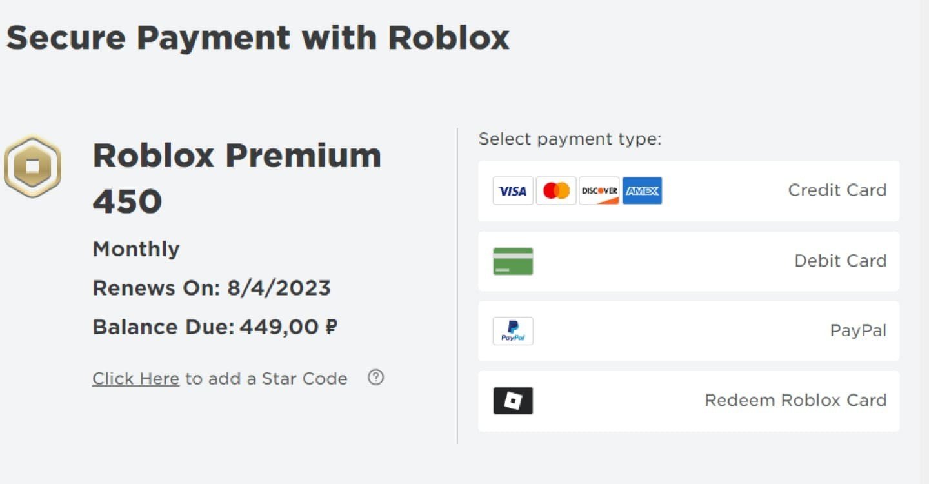
Task: Click the Secure Payment with Roblox heading
Action: pyautogui.click(x=257, y=37)
